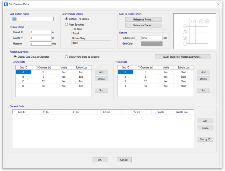Click Bubble Loc End for grid A
The height and width of the screenshot is (171, 225).
coord(81,72)
